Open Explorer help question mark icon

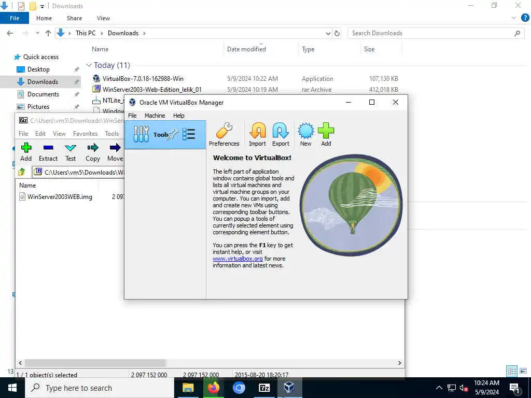pos(525,18)
